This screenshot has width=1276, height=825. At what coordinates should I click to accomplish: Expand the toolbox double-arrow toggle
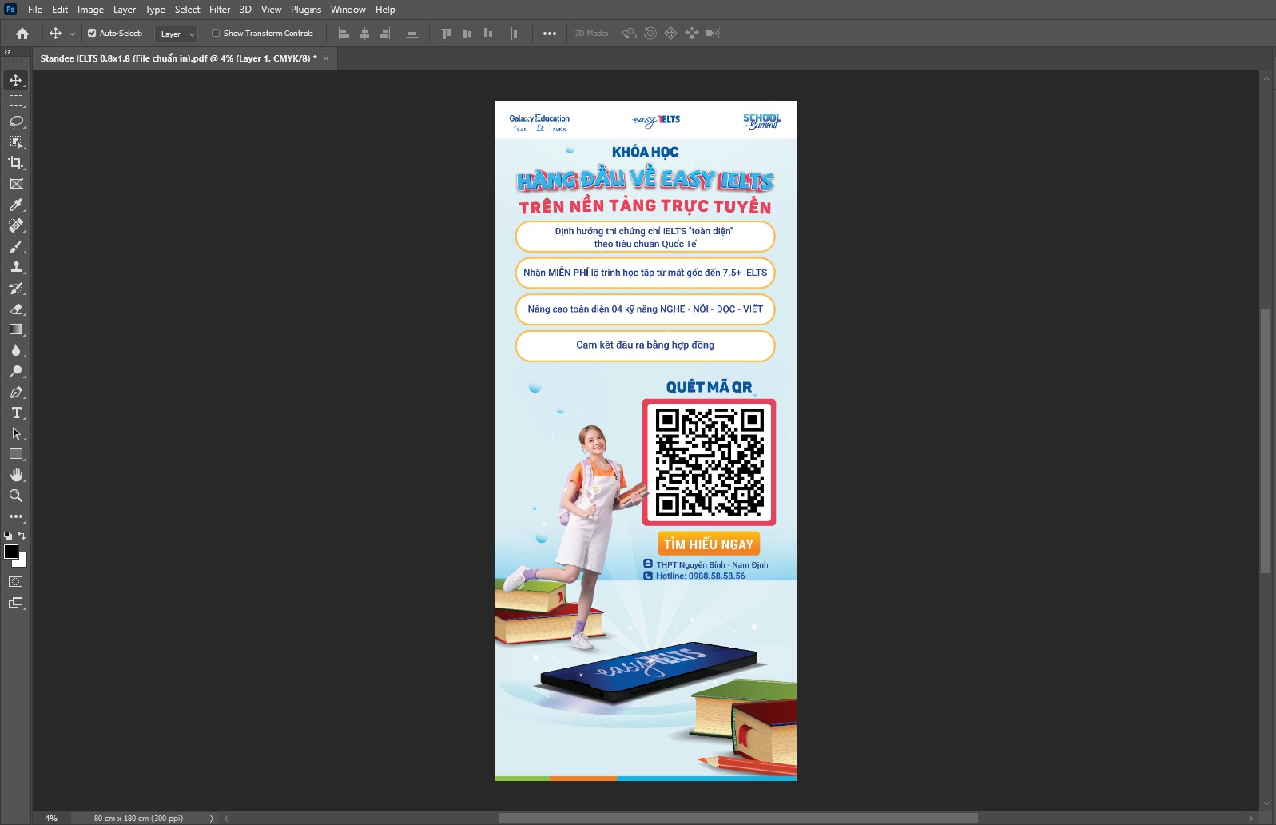coord(7,51)
